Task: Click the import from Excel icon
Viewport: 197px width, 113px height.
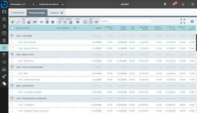Action: tap(65, 22)
